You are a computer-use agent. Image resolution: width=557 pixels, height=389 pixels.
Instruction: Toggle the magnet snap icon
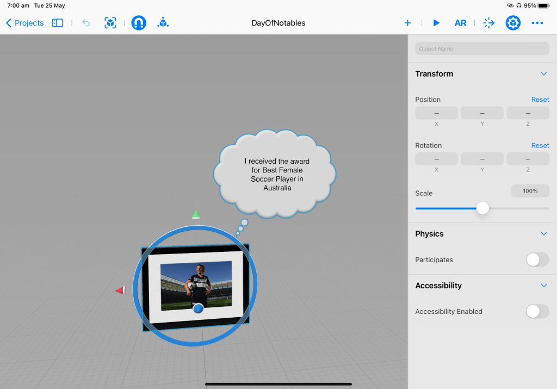[x=139, y=23]
